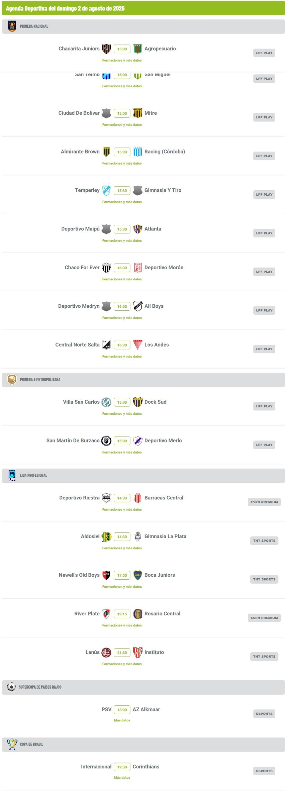Image resolution: width=285 pixels, height=791 pixels.
Task: Click the Newell's Old Boys shield
Action: pos(106,575)
